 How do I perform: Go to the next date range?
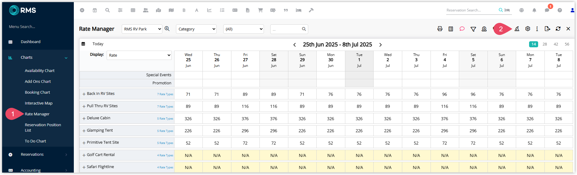click(x=381, y=45)
